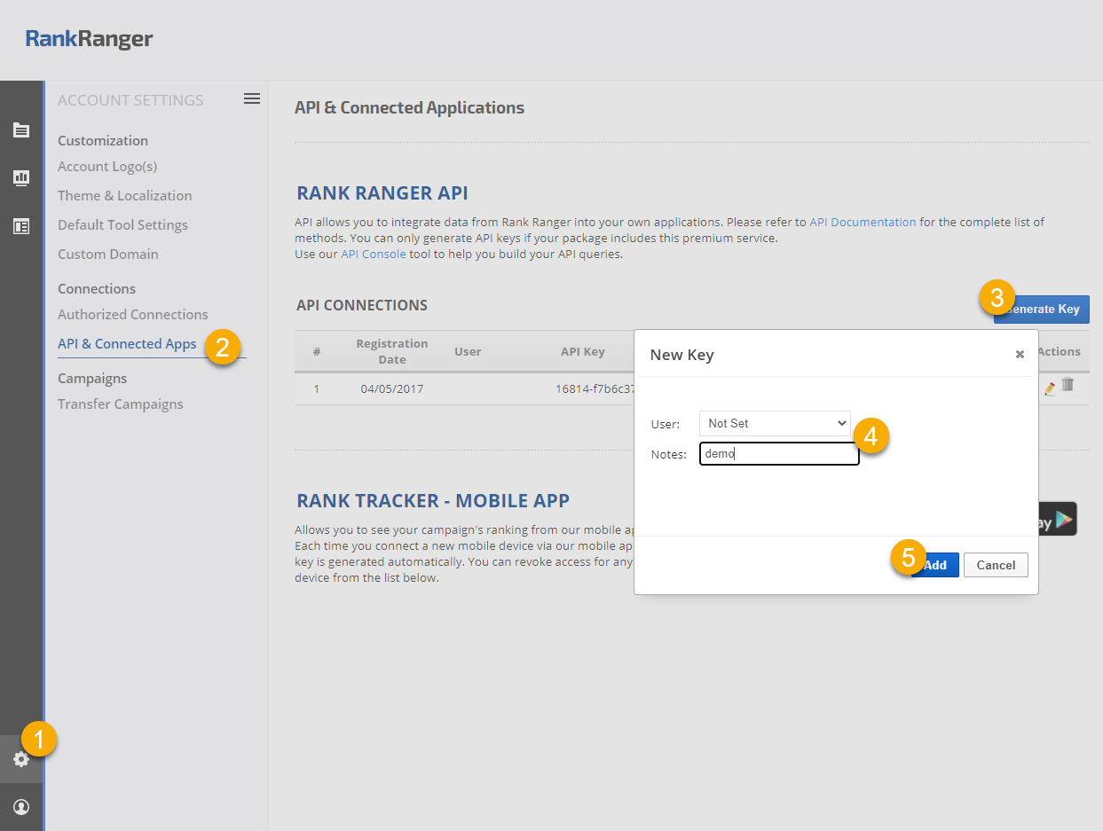Screen dimensions: 1103x831
Task: Open Transfer Campaigns page
Action: (121, 404)
